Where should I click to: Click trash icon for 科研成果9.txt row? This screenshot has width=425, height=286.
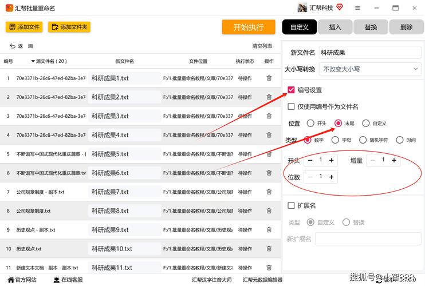point(269,230)
